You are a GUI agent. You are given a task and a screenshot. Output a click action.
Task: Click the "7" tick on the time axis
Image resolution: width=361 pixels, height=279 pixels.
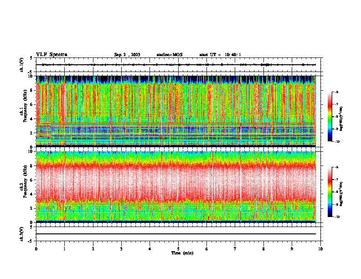click(235, 249)
